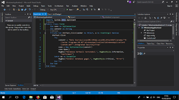Collapse the WindowsApplication2 project node
Viewport: 179px width, 100px height.
139,28
